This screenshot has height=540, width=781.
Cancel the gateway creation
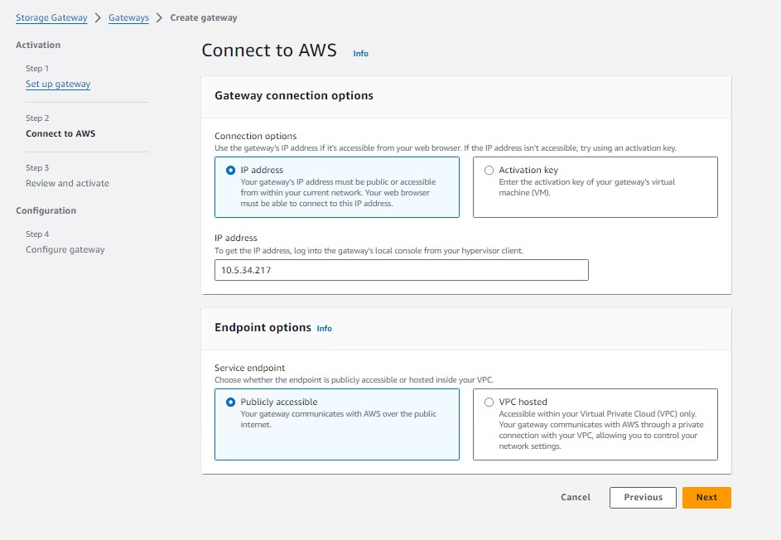point(576,497)
